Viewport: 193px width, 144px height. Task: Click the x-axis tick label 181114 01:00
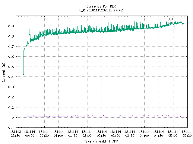pyautogui.click(x=58, y=134)
